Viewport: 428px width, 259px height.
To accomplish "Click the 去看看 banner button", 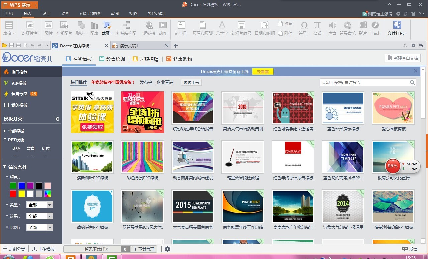I will click(x=263, y=71).
